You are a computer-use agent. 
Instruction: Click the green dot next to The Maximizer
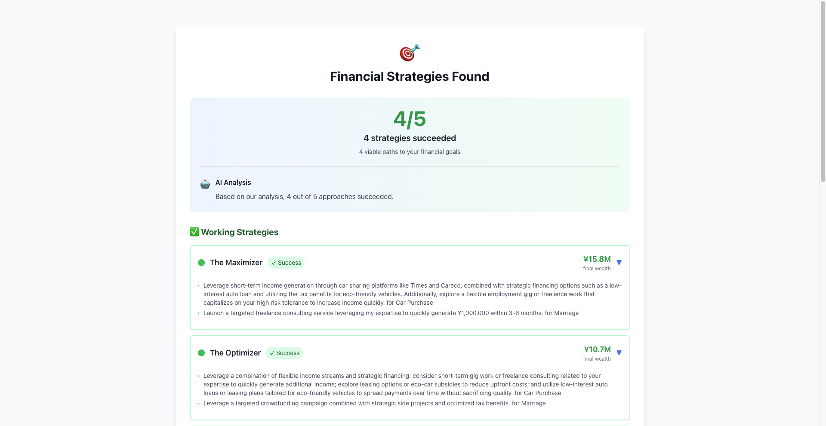tap(201, 263)
